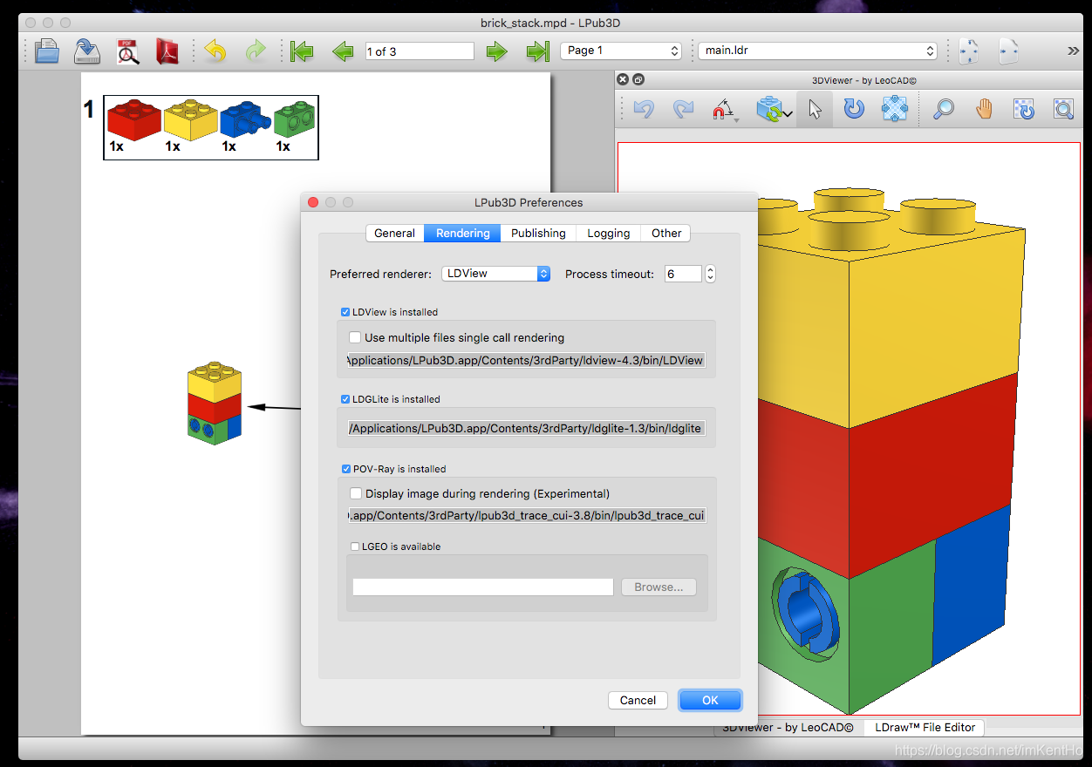1092x767 pixels.
Task: Click the empty LGEO path field
Action: (x=483, y=587)
